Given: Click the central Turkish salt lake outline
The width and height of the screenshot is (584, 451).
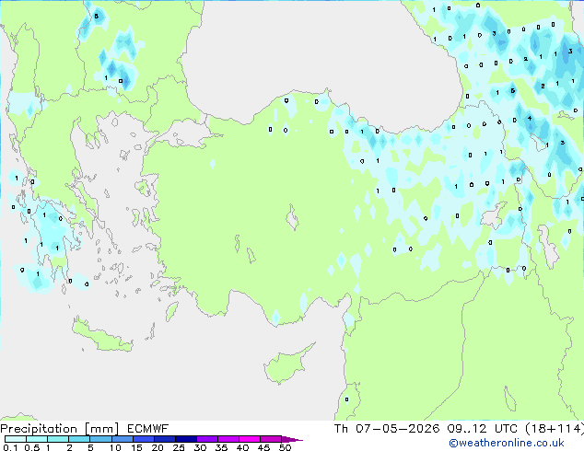Looking at the screenshot, I should (292, 217).
